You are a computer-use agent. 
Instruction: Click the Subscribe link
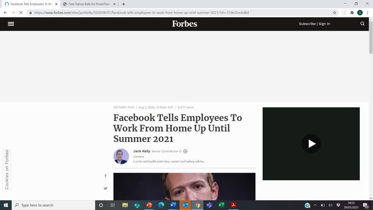307,24
